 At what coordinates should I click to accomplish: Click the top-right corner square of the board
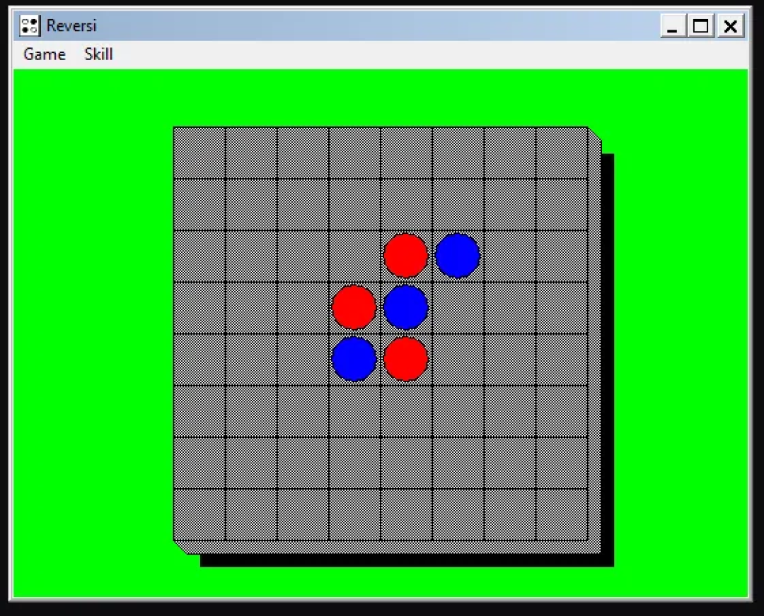(562, 153)
